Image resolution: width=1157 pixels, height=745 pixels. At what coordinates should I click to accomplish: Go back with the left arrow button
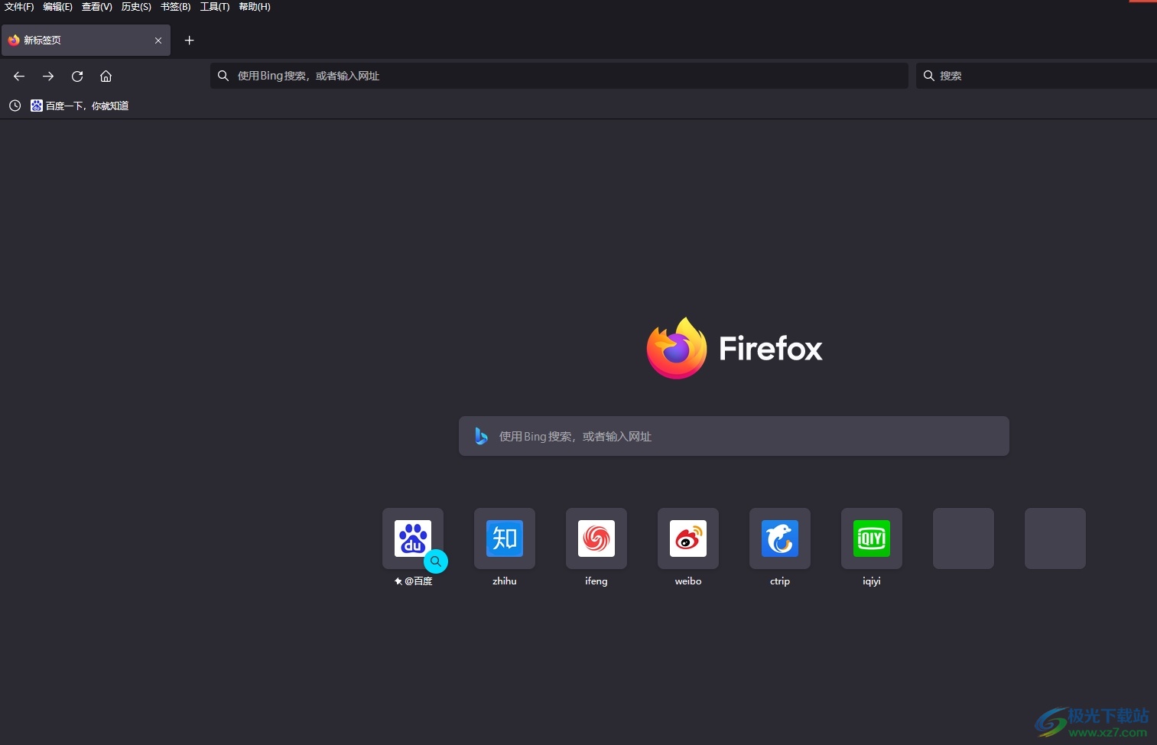tap(19, 76)
